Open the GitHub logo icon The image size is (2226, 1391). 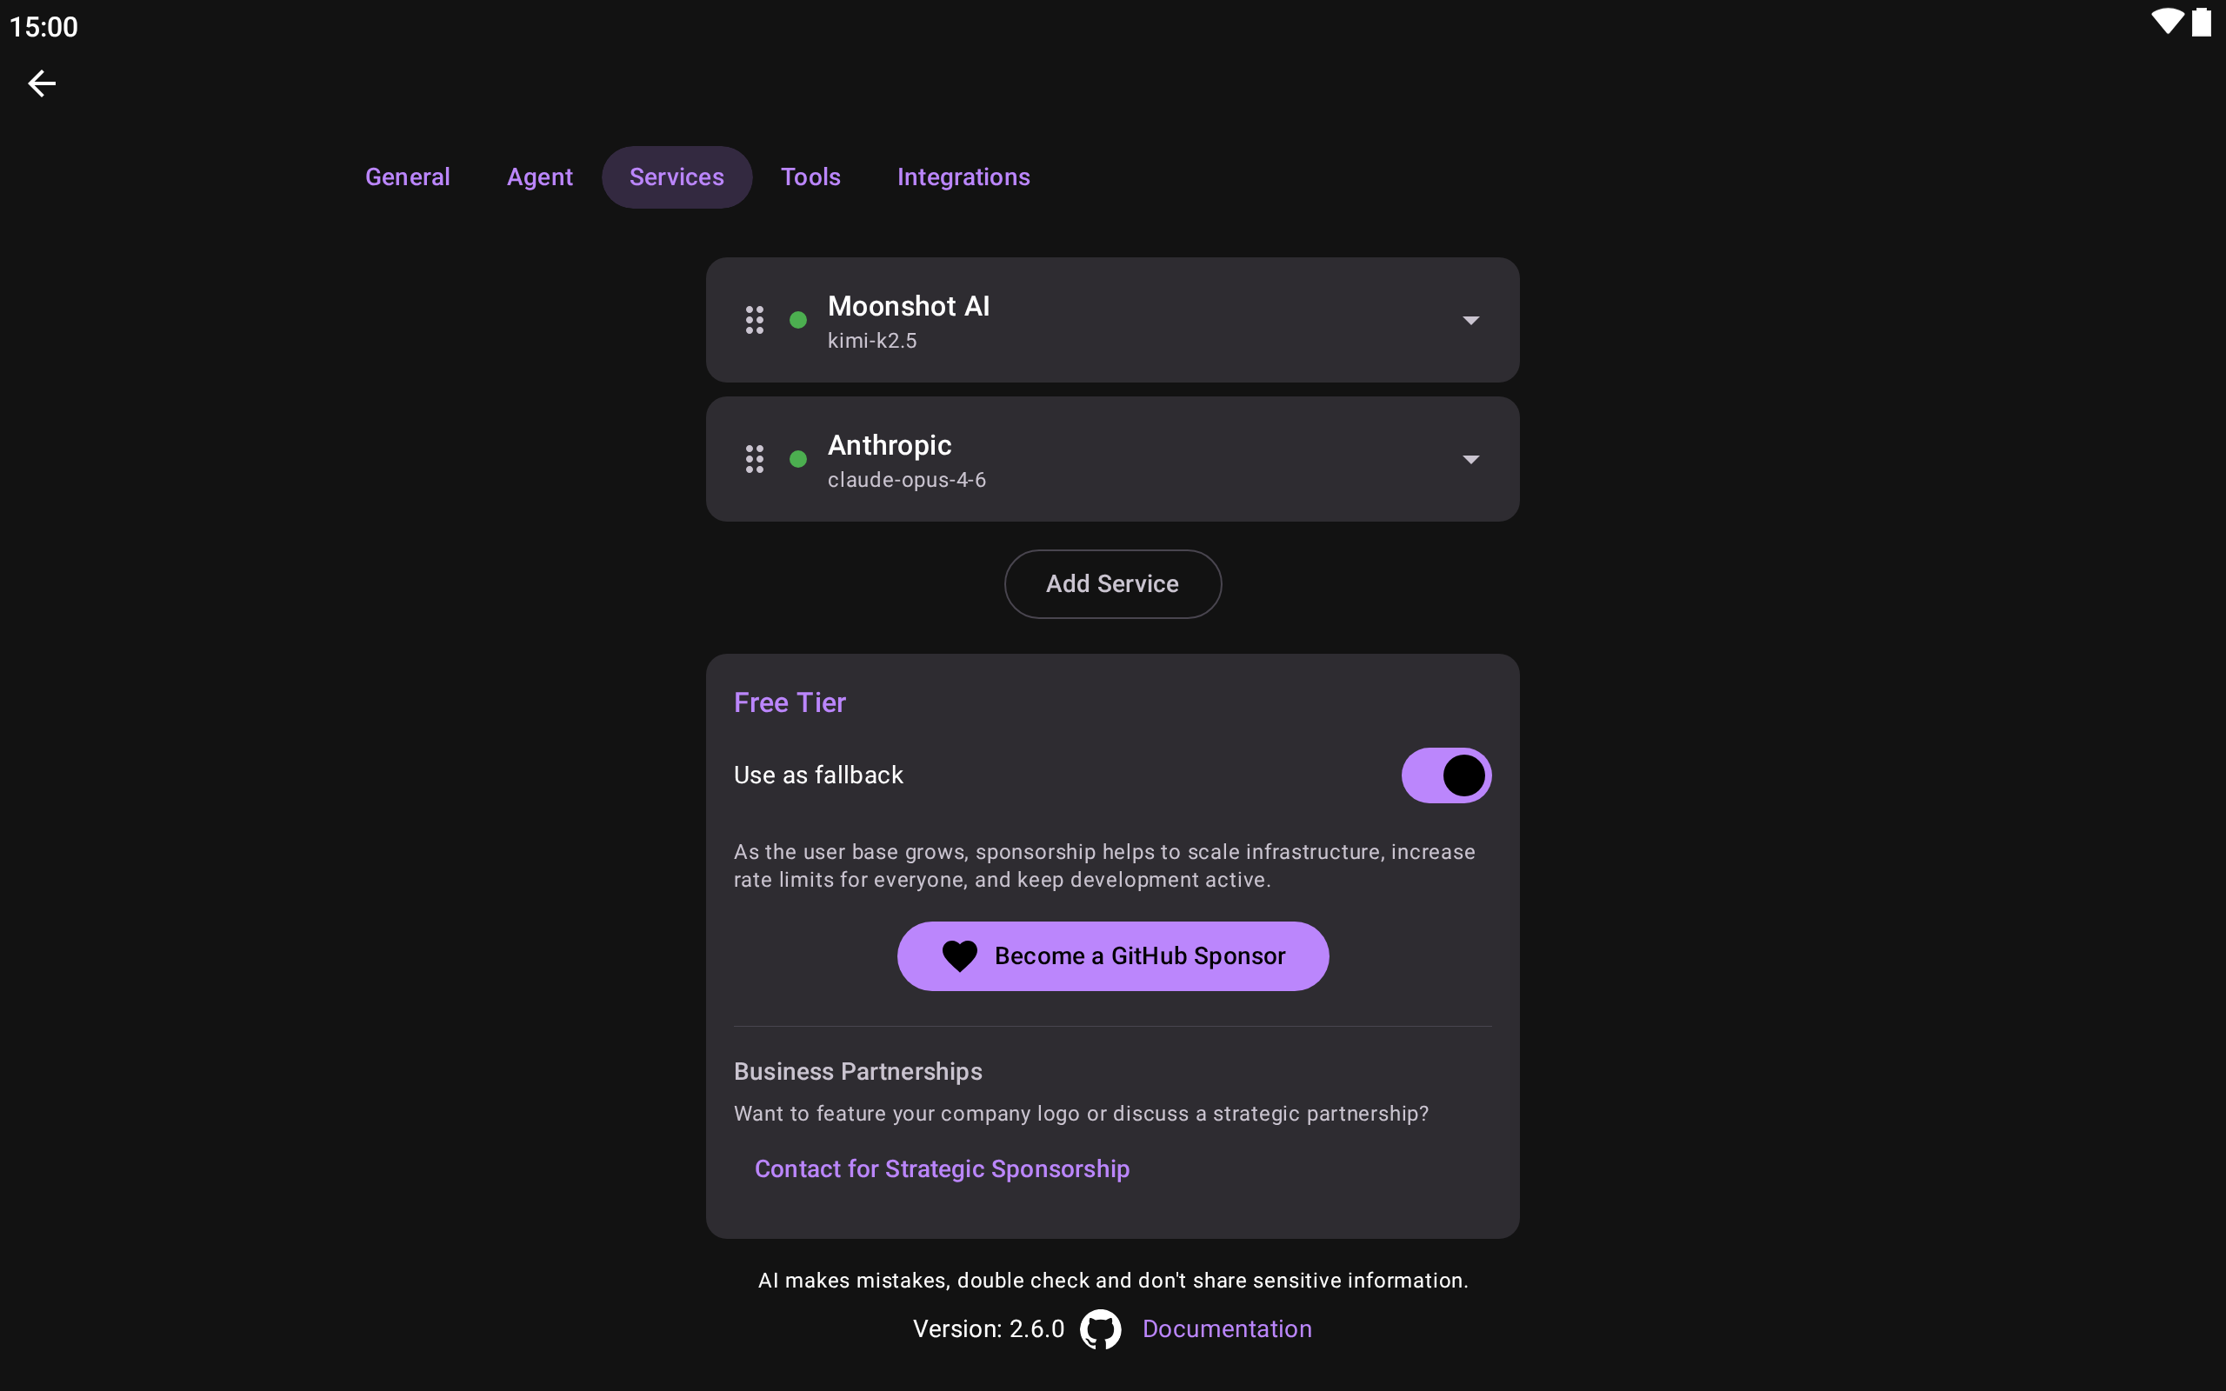(1100, 1329)
